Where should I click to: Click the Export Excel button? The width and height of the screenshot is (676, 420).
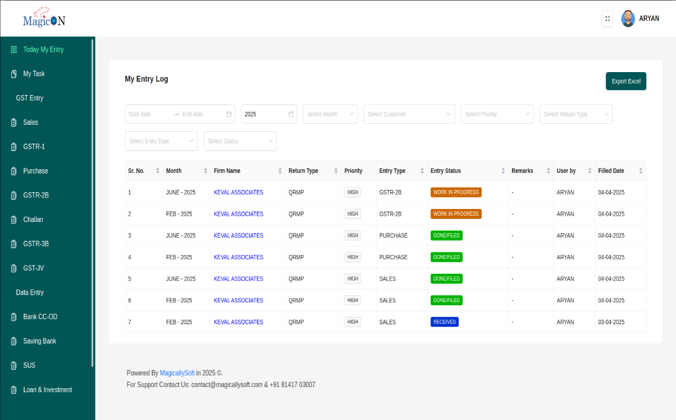[x=626, y=81]
